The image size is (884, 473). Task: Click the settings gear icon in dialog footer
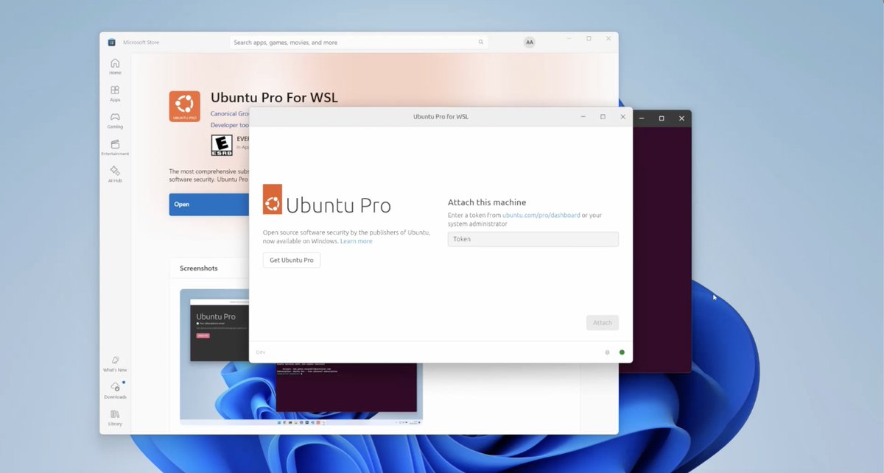coord(608,352)
